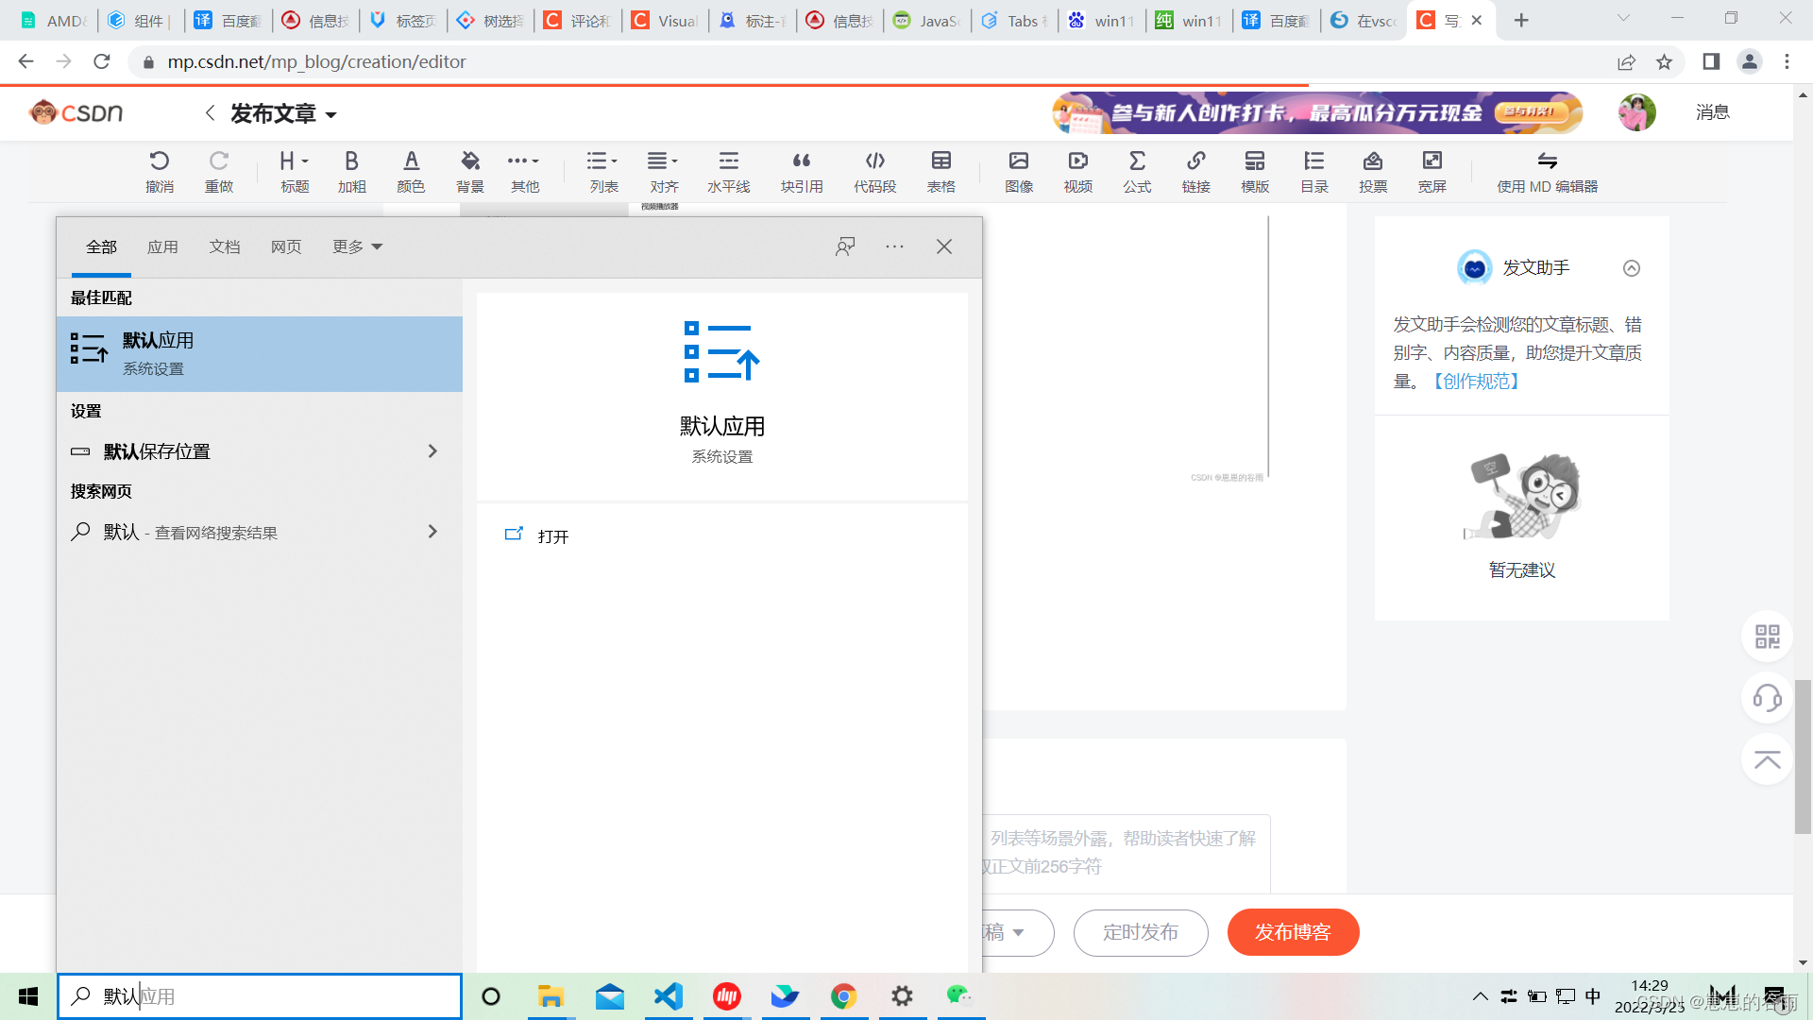Insert a horizontal rule (水平线)

728,170
